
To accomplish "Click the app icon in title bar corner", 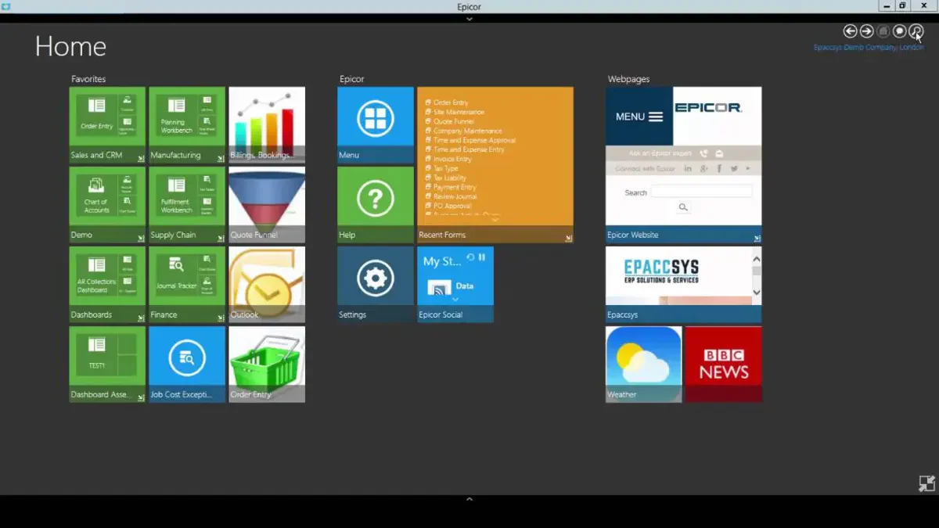I will [6, 6].
